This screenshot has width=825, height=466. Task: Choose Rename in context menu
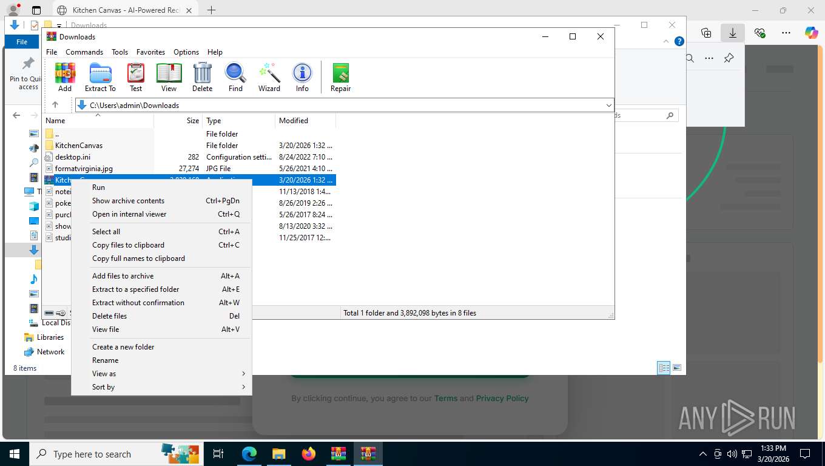click(x=161, y=360)
